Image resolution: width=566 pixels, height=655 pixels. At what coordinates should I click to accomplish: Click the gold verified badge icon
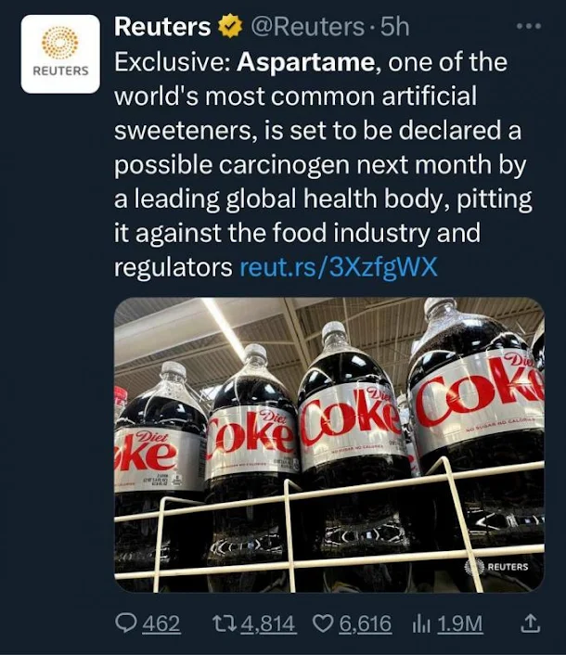pyautogui.click(x=231, y=26)
